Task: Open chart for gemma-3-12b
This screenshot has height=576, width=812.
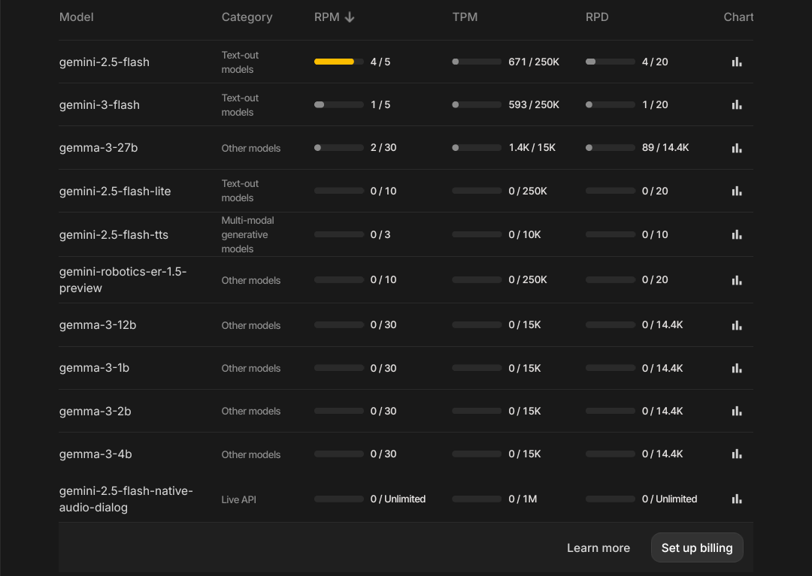Action: 736,325
